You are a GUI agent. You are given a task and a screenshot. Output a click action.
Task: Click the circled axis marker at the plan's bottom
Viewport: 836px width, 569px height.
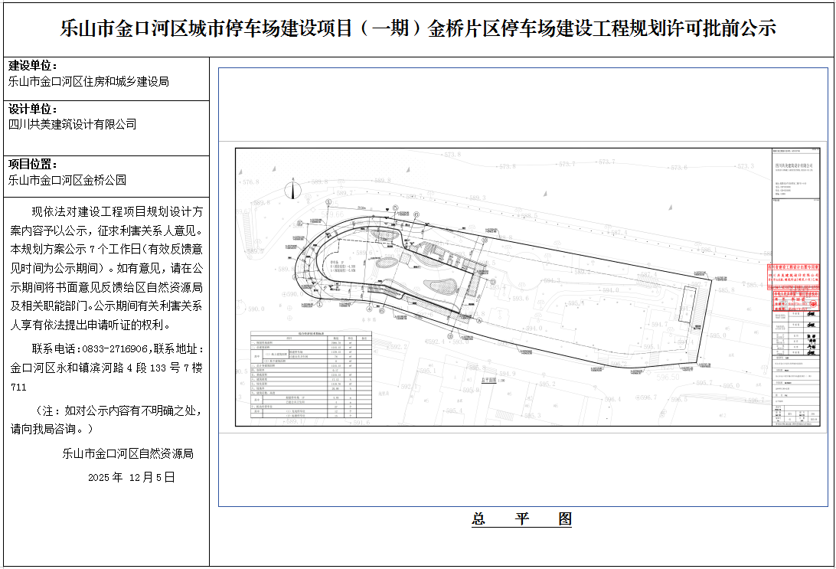(x=450, y=335)
